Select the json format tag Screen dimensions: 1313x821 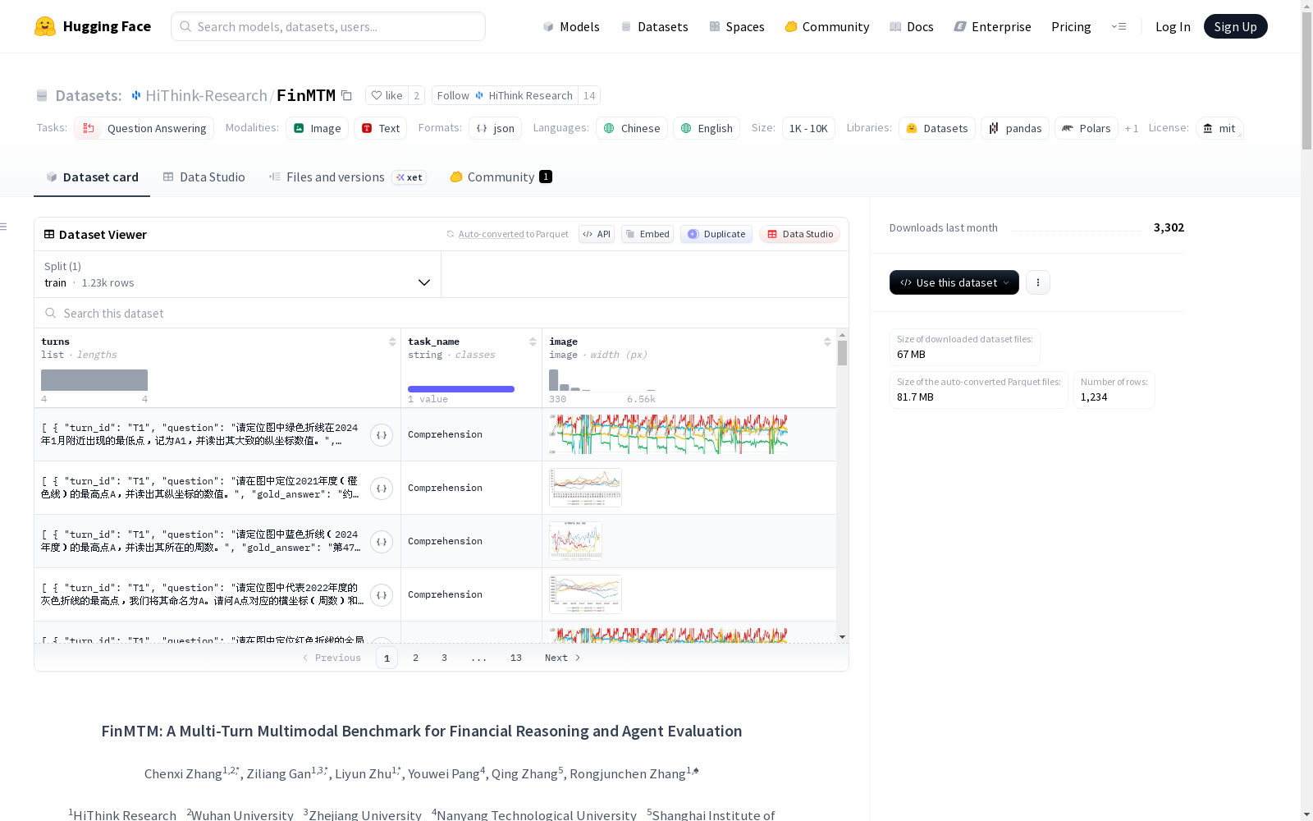[x=496, y=128]
